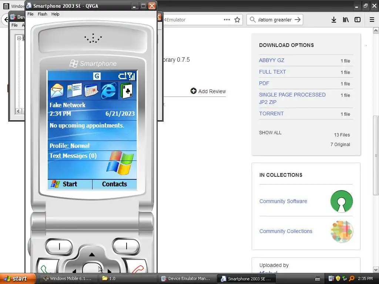Click the security shield tray icon
379x284 pixels.
(x=338, y=278)
